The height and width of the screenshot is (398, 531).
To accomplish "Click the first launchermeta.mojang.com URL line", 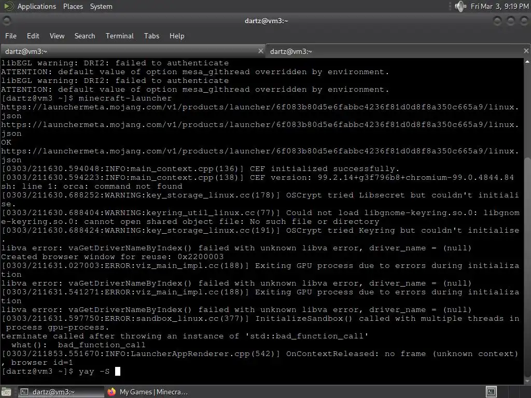I will 260,107.
